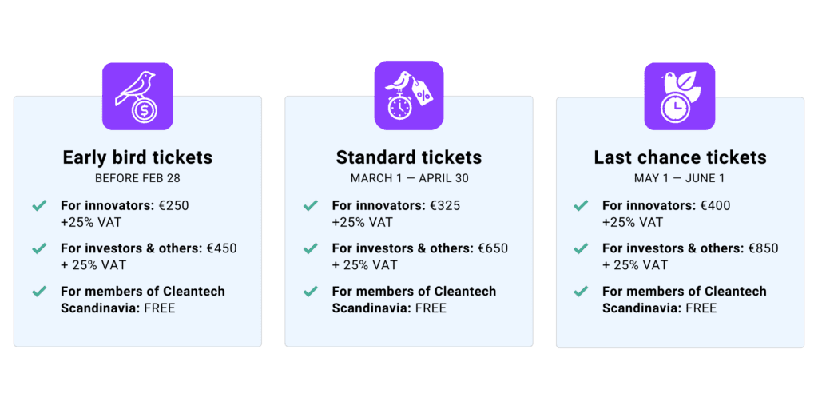Image resolution: width=818 pixels, height=409 pixels.
Task: Select the Early bird tickets heading
Action: point(137,157)
